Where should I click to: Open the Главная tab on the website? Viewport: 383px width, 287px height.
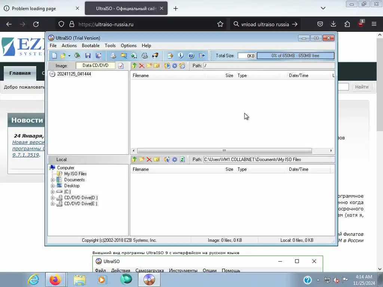pyautogui.click(x=20, y=73)
